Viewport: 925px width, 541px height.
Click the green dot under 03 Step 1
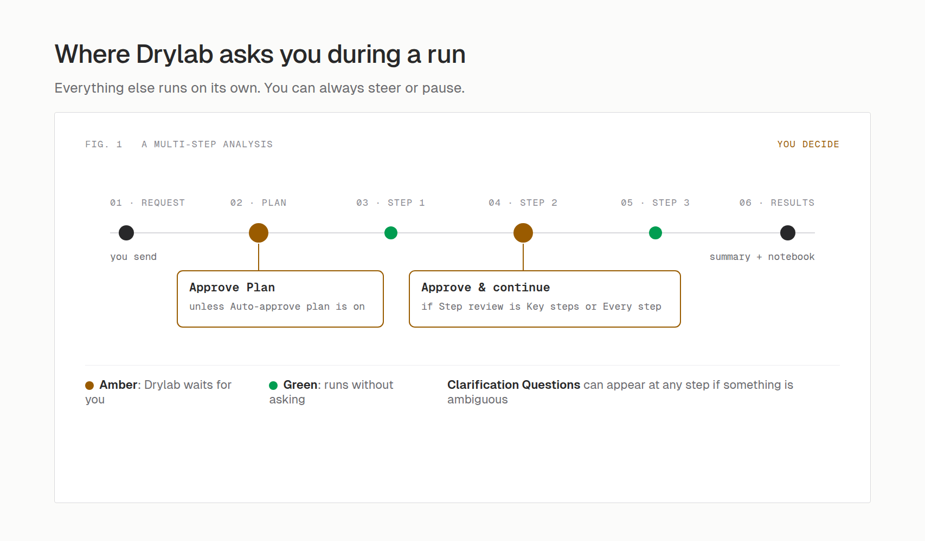391,233
